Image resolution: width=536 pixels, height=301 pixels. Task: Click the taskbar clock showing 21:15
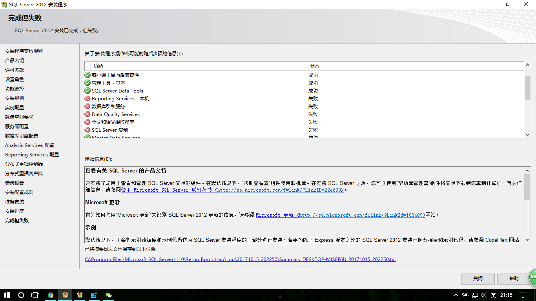507,295
